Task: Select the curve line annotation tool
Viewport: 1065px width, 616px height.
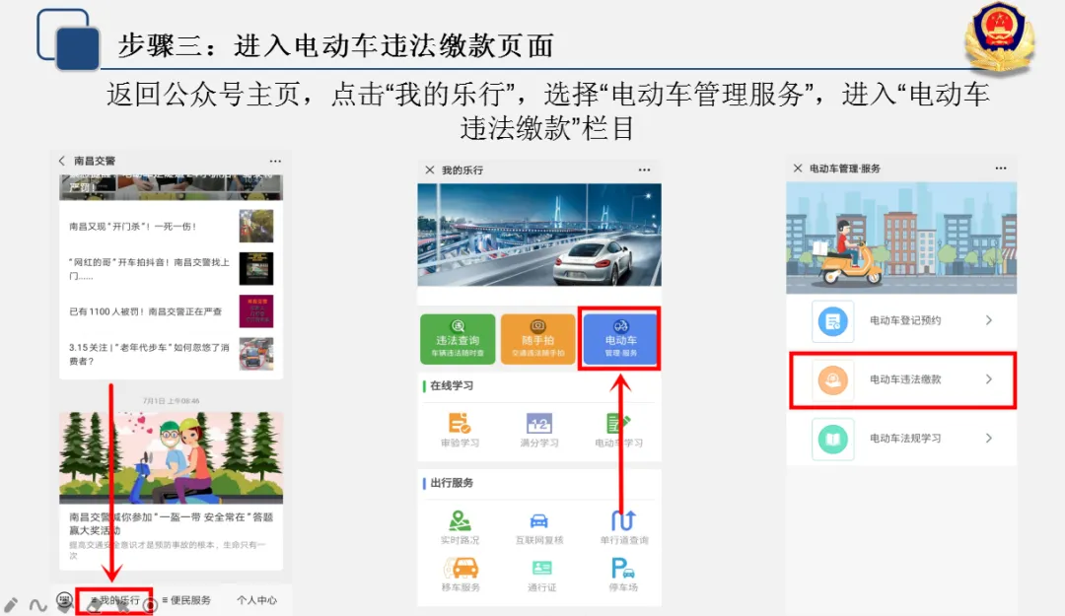Action: (37, 604)
